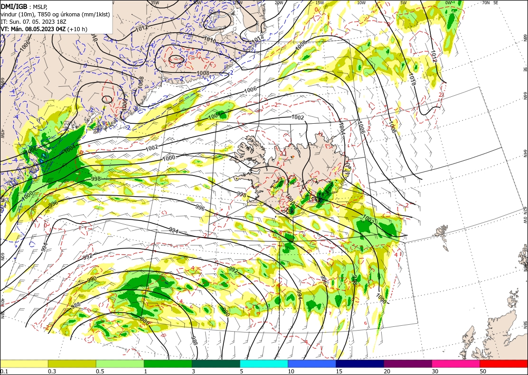Click the '10W' longitude label
This screenshot has width=528, height=375.
tap(361, 3)
